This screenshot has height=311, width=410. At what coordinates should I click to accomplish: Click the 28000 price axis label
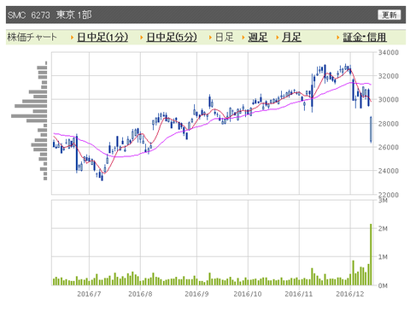click(x=389, y=124)
